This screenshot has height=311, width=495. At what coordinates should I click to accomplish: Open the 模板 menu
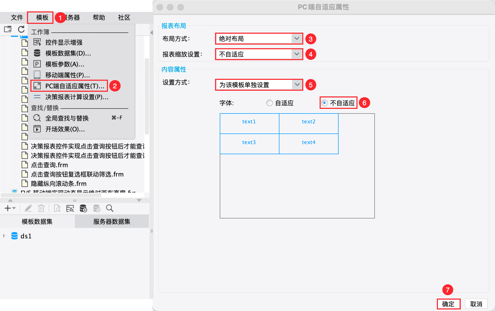[42, 18]
